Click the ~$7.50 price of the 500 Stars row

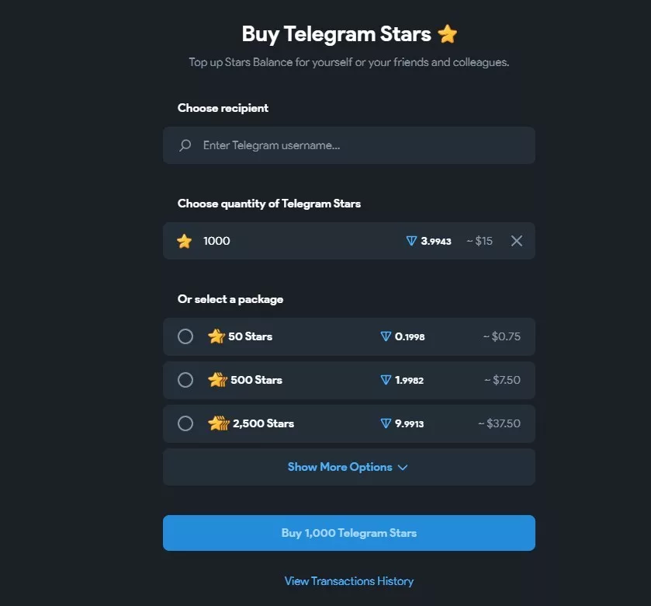tap(502, 380)
